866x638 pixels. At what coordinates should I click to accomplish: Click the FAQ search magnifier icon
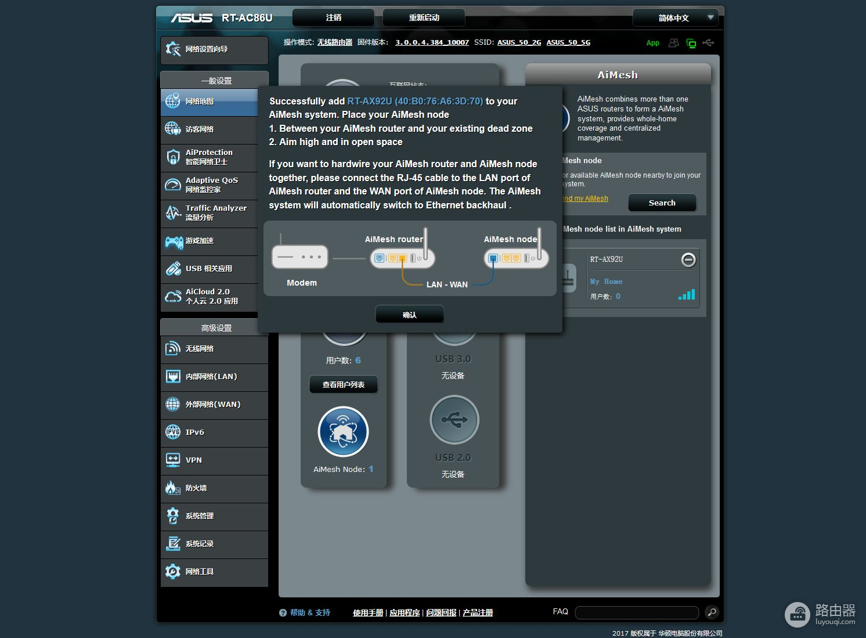[711, 612]
